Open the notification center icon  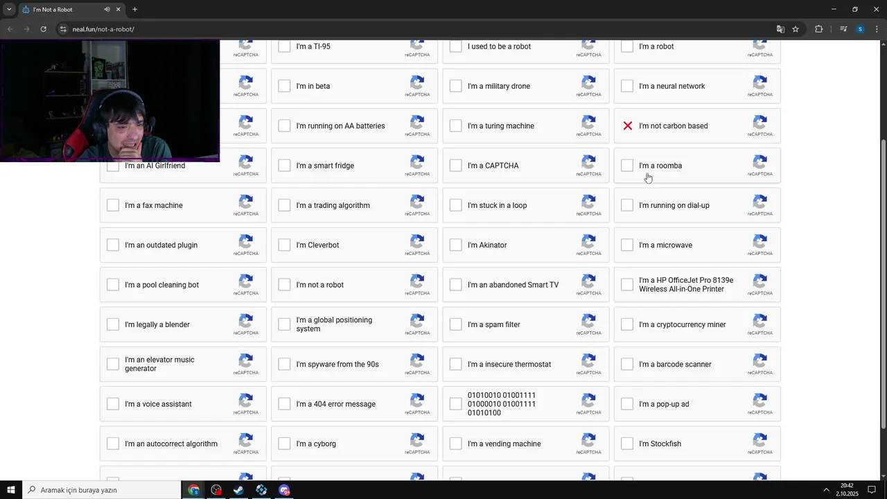point(872,490)
